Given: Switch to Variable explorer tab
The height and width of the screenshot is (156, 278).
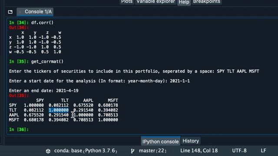Looking at the screenshot, I should click(x=156, y=2).
